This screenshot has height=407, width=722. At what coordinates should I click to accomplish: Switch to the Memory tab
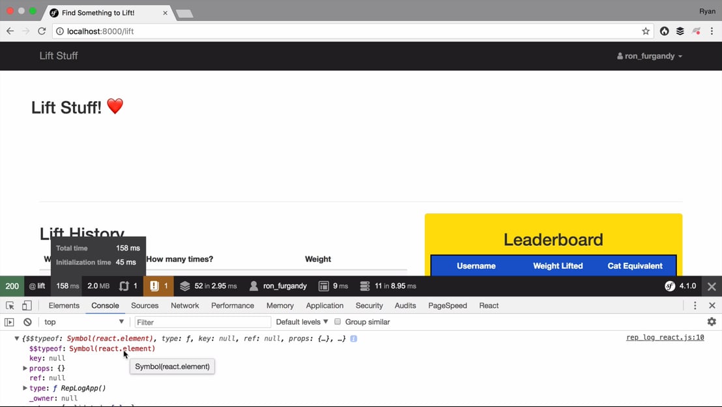[280, 305]
